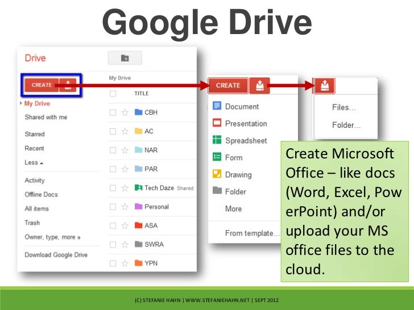Tick the select-all checkbox next to TITLE

pyautogui.click(x=113, y=94)
